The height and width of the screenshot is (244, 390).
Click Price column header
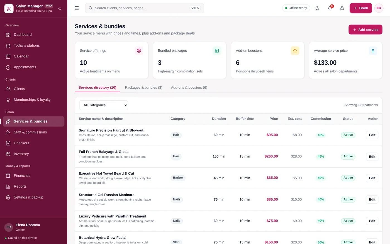[x=274, y=119]
